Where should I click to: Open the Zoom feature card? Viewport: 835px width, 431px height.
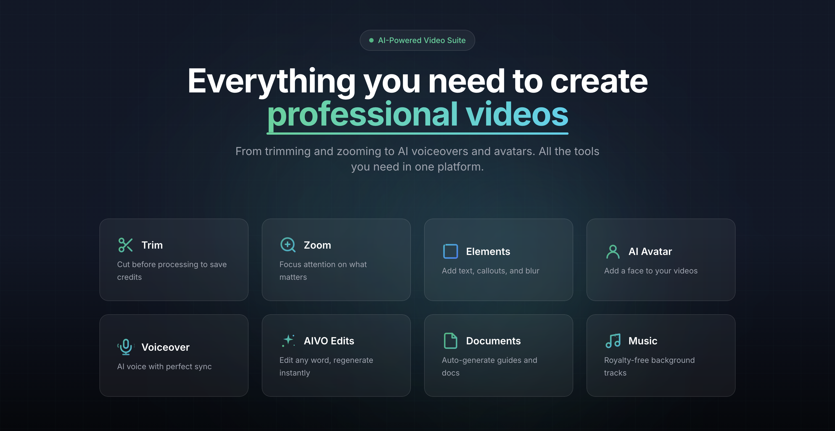pos(336,260)
